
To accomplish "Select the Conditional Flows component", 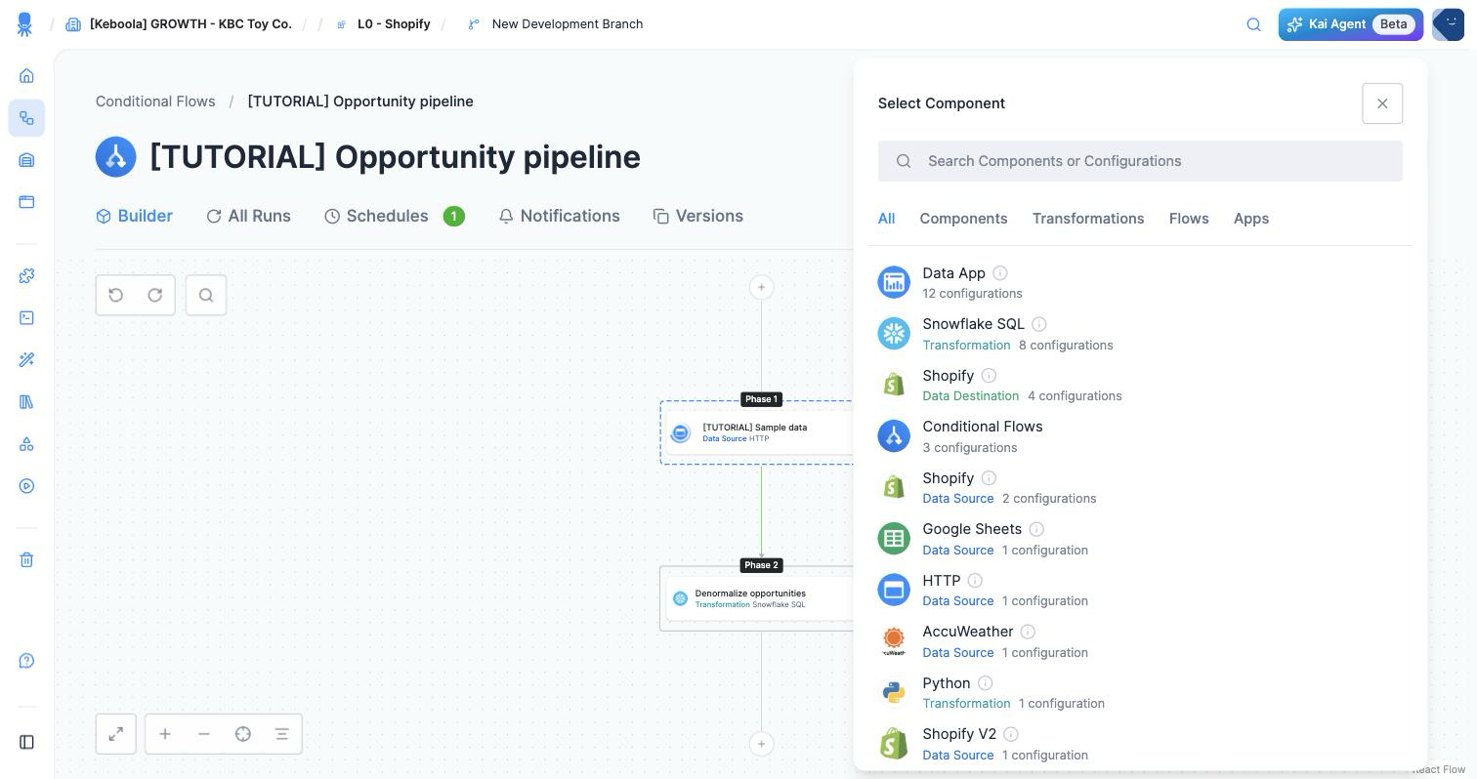I will [1140, 436].
